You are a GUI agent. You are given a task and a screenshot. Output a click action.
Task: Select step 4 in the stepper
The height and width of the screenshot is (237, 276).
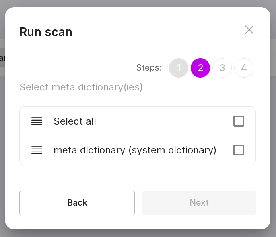click(x=244, y=68)
